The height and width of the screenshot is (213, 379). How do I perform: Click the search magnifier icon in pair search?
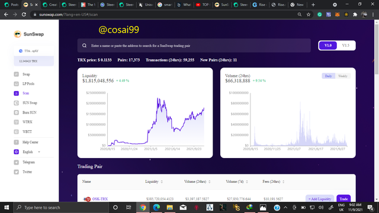(x=84, y=46)
